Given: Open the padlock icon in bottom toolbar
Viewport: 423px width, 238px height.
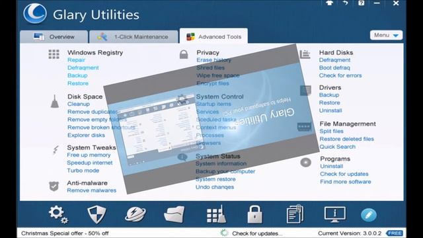Looking at the screenshot, I should pos(254,214).
